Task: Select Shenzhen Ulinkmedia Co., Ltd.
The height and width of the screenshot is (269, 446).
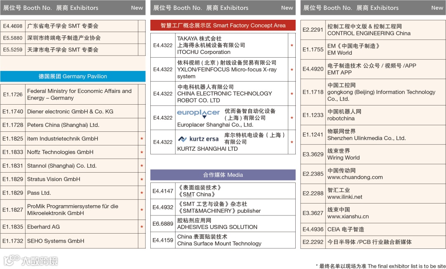Action: [x=366, y=138]
